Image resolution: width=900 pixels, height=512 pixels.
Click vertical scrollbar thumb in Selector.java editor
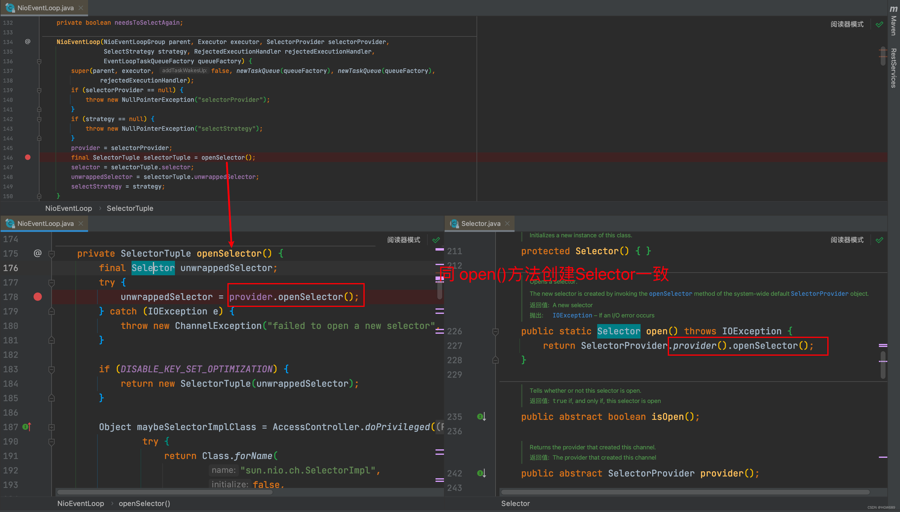883,364
